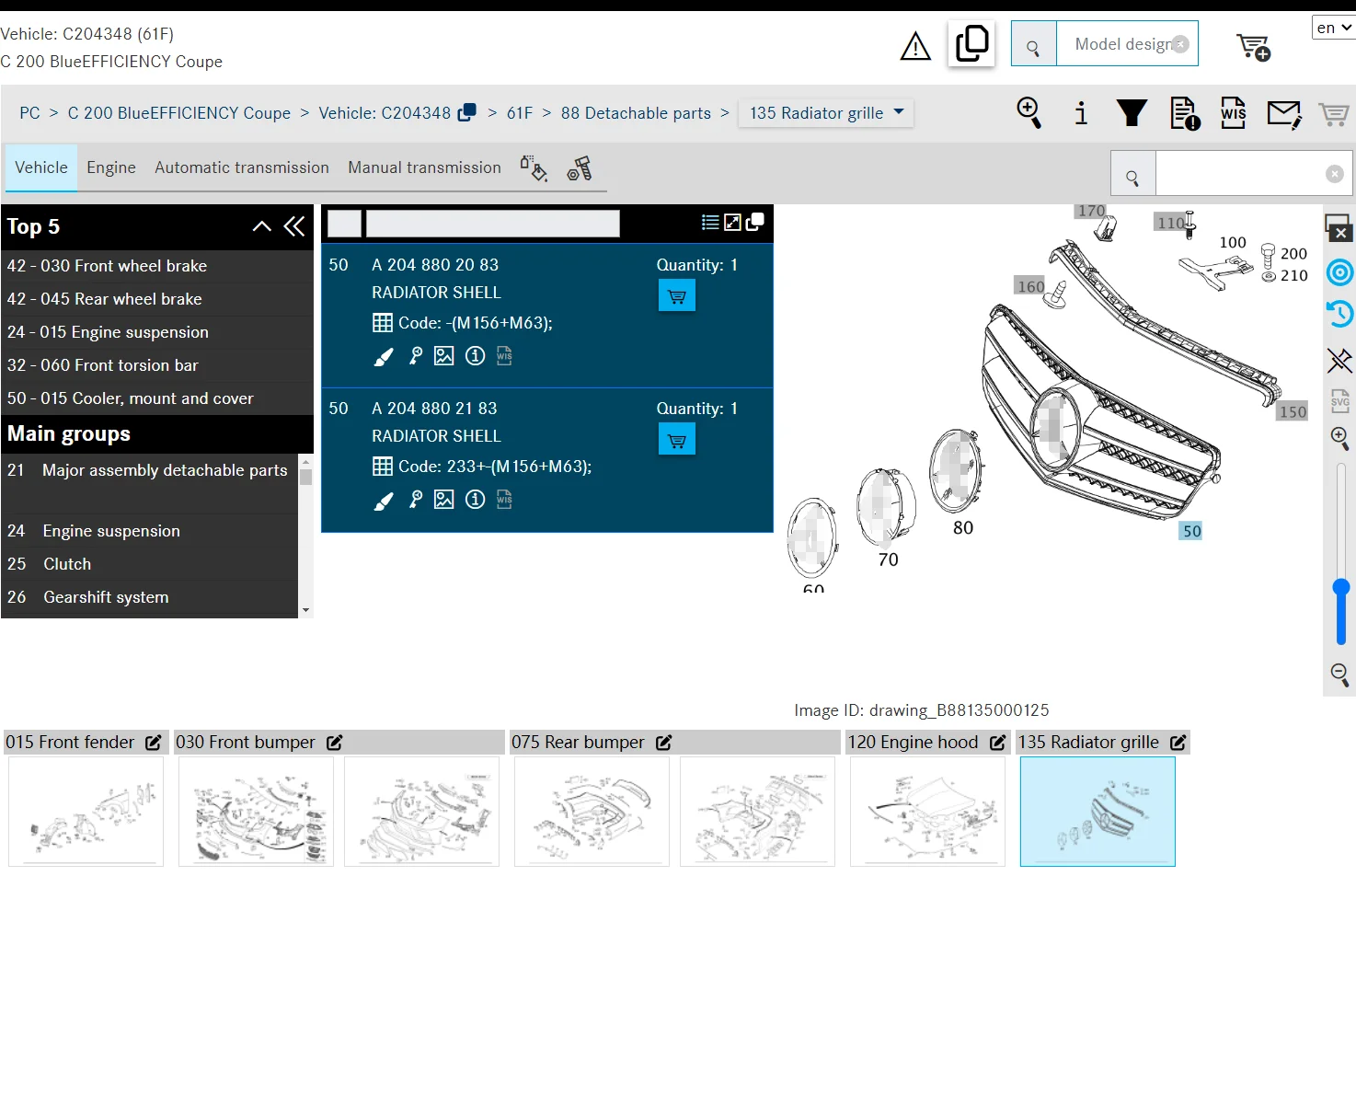The width and height of the screenshot is (1356, 1107).
Task: Click the 61F breadcrumb link
Action: pos(520,113)
